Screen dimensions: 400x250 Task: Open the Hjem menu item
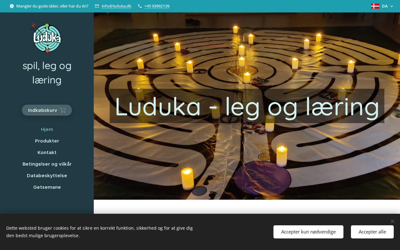tap(47, 129)
